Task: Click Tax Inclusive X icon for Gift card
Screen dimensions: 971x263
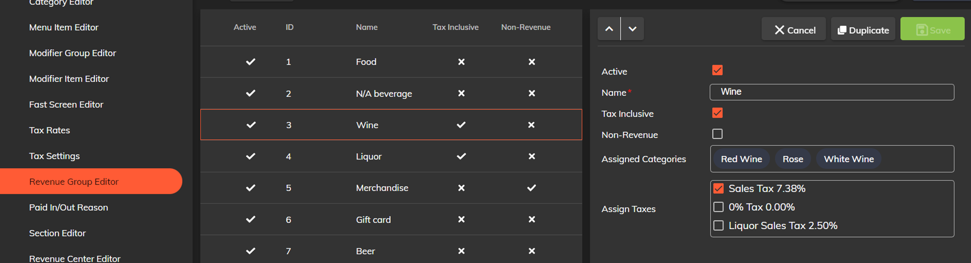Action: (x=461, y=220)
